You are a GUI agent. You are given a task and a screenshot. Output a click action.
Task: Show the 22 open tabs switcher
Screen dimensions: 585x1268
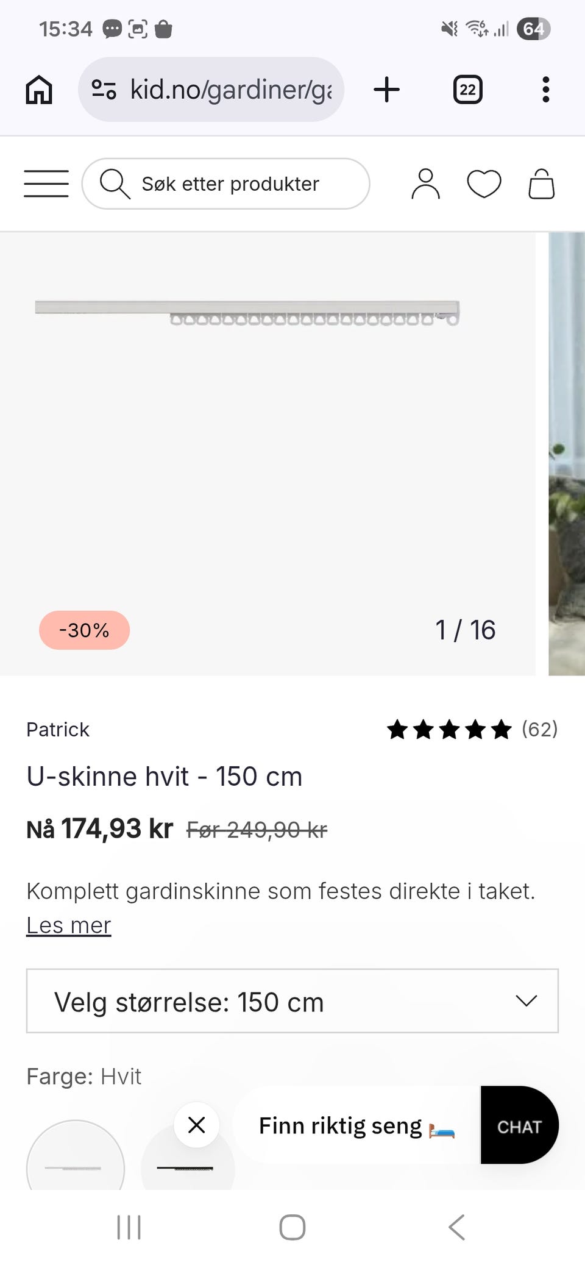[x=467, y=90]
